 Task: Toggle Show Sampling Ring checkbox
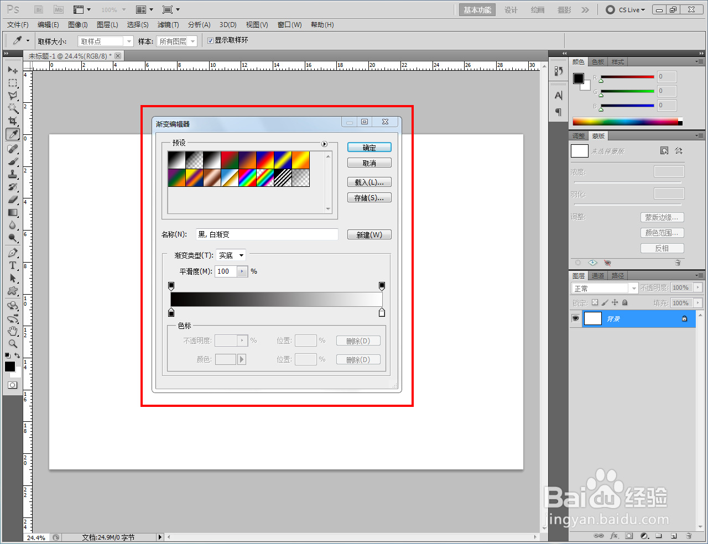pyautogui.click(x=210, y=40)
